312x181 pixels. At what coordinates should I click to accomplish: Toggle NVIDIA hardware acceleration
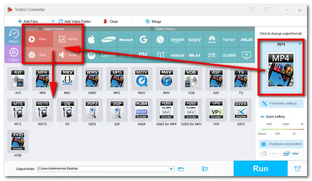270,153
